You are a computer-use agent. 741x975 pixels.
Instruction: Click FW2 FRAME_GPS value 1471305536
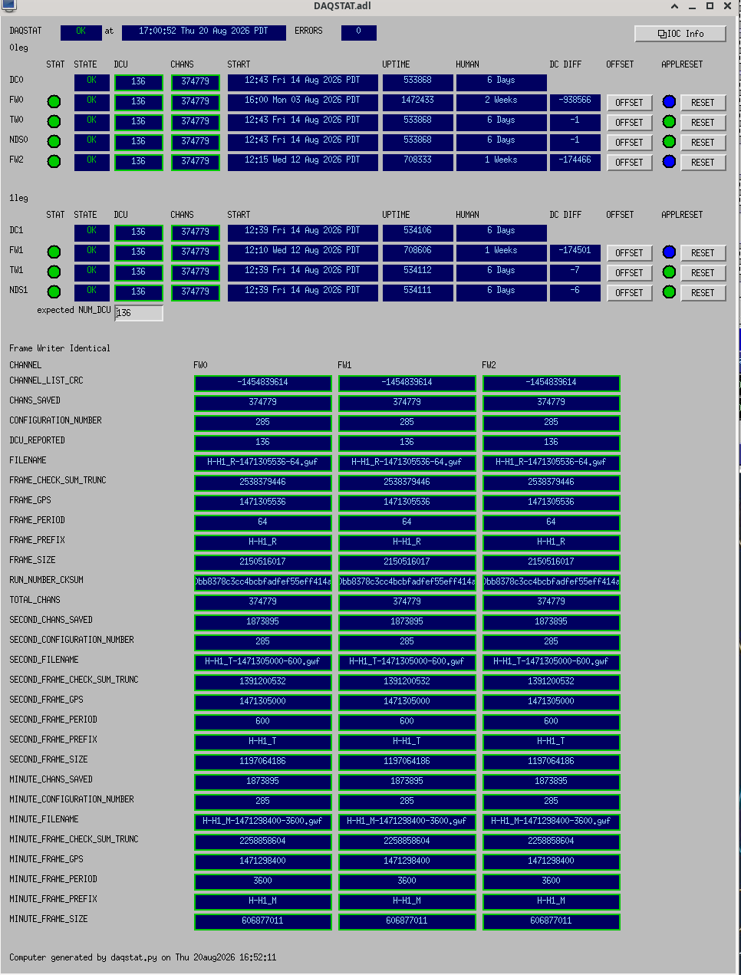tap(551, 502)
